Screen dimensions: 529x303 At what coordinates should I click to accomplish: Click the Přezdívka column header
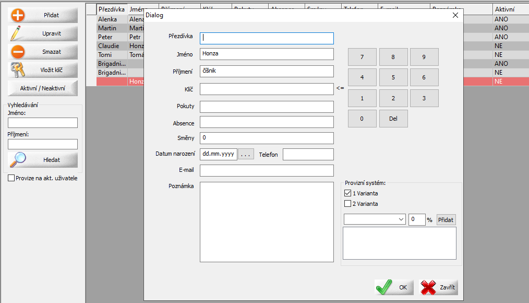[x=112, y=9]
